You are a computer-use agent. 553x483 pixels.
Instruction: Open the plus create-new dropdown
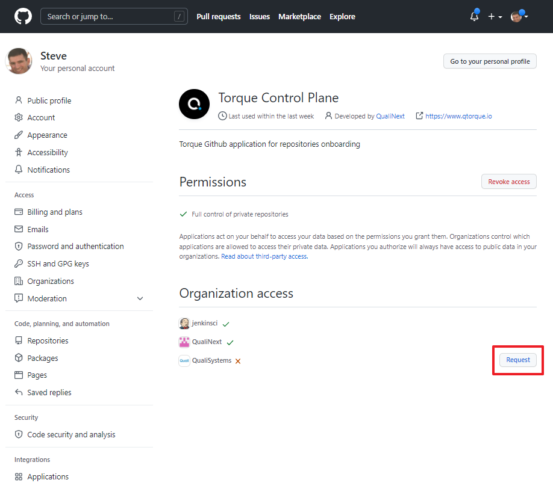point(495,16)
